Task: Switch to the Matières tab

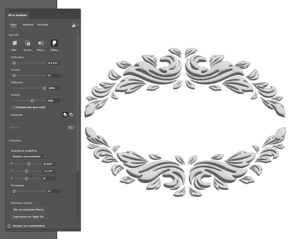Action: (28, 25)
